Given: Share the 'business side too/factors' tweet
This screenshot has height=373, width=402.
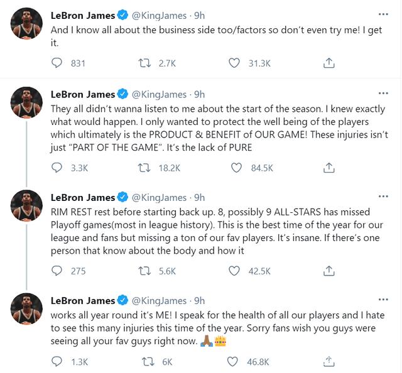Looking at the screenshot, I should click(329, 63).
